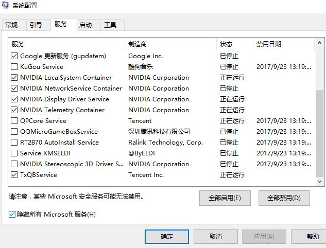Click the scrollbar up arrow
The image size is (326, 248).
(319, 43)
